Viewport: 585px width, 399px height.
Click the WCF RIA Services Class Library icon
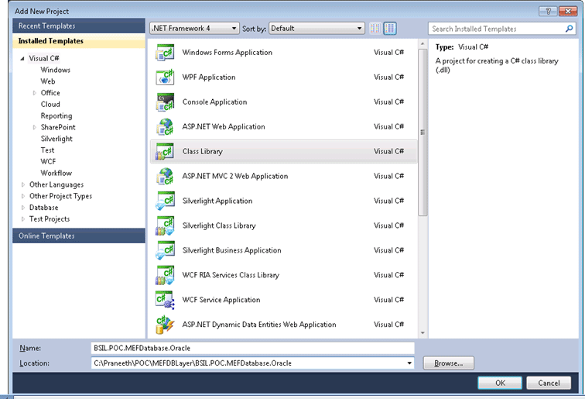pyautogui.click(x=165, y=275)
